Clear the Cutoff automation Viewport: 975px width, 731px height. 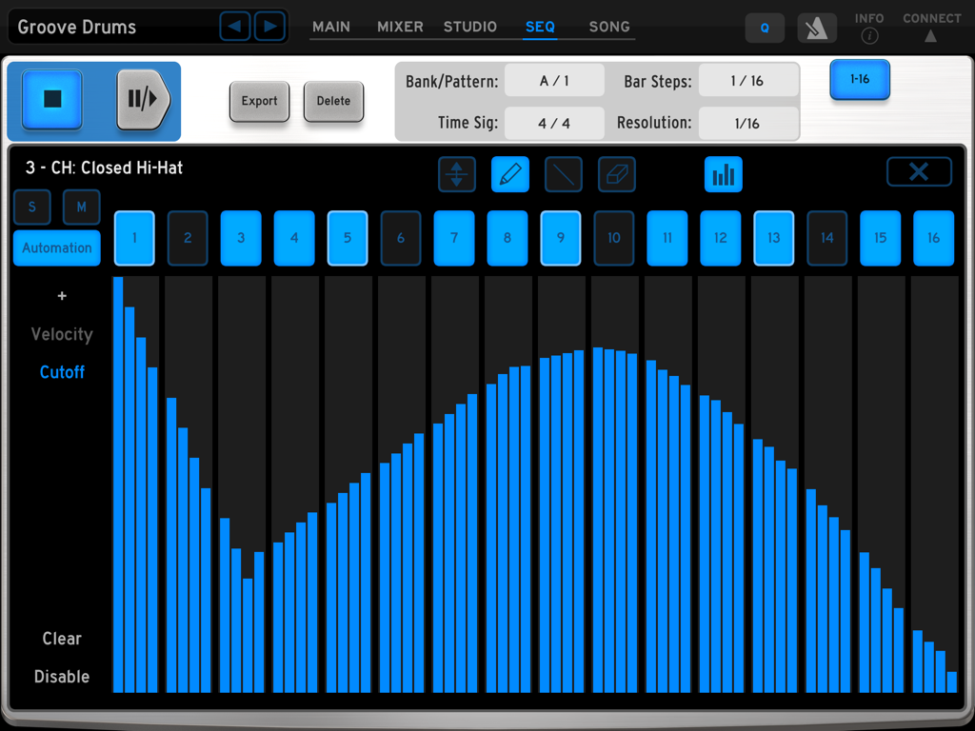pyautogui.click(x=61, y=639)
